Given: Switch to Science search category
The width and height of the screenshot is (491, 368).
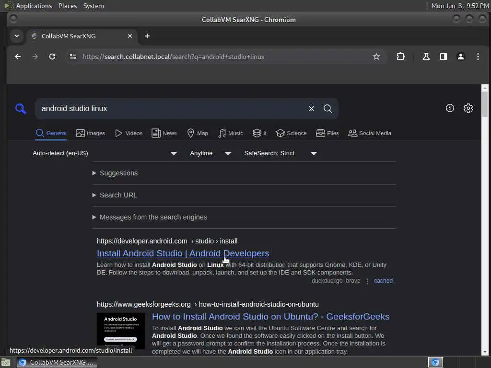Looking at the screenshot, I should [x=291, y=133].
